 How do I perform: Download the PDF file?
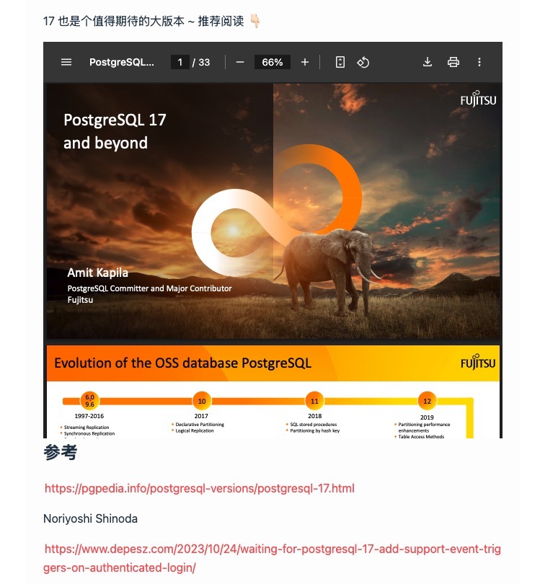coord(428,62)
